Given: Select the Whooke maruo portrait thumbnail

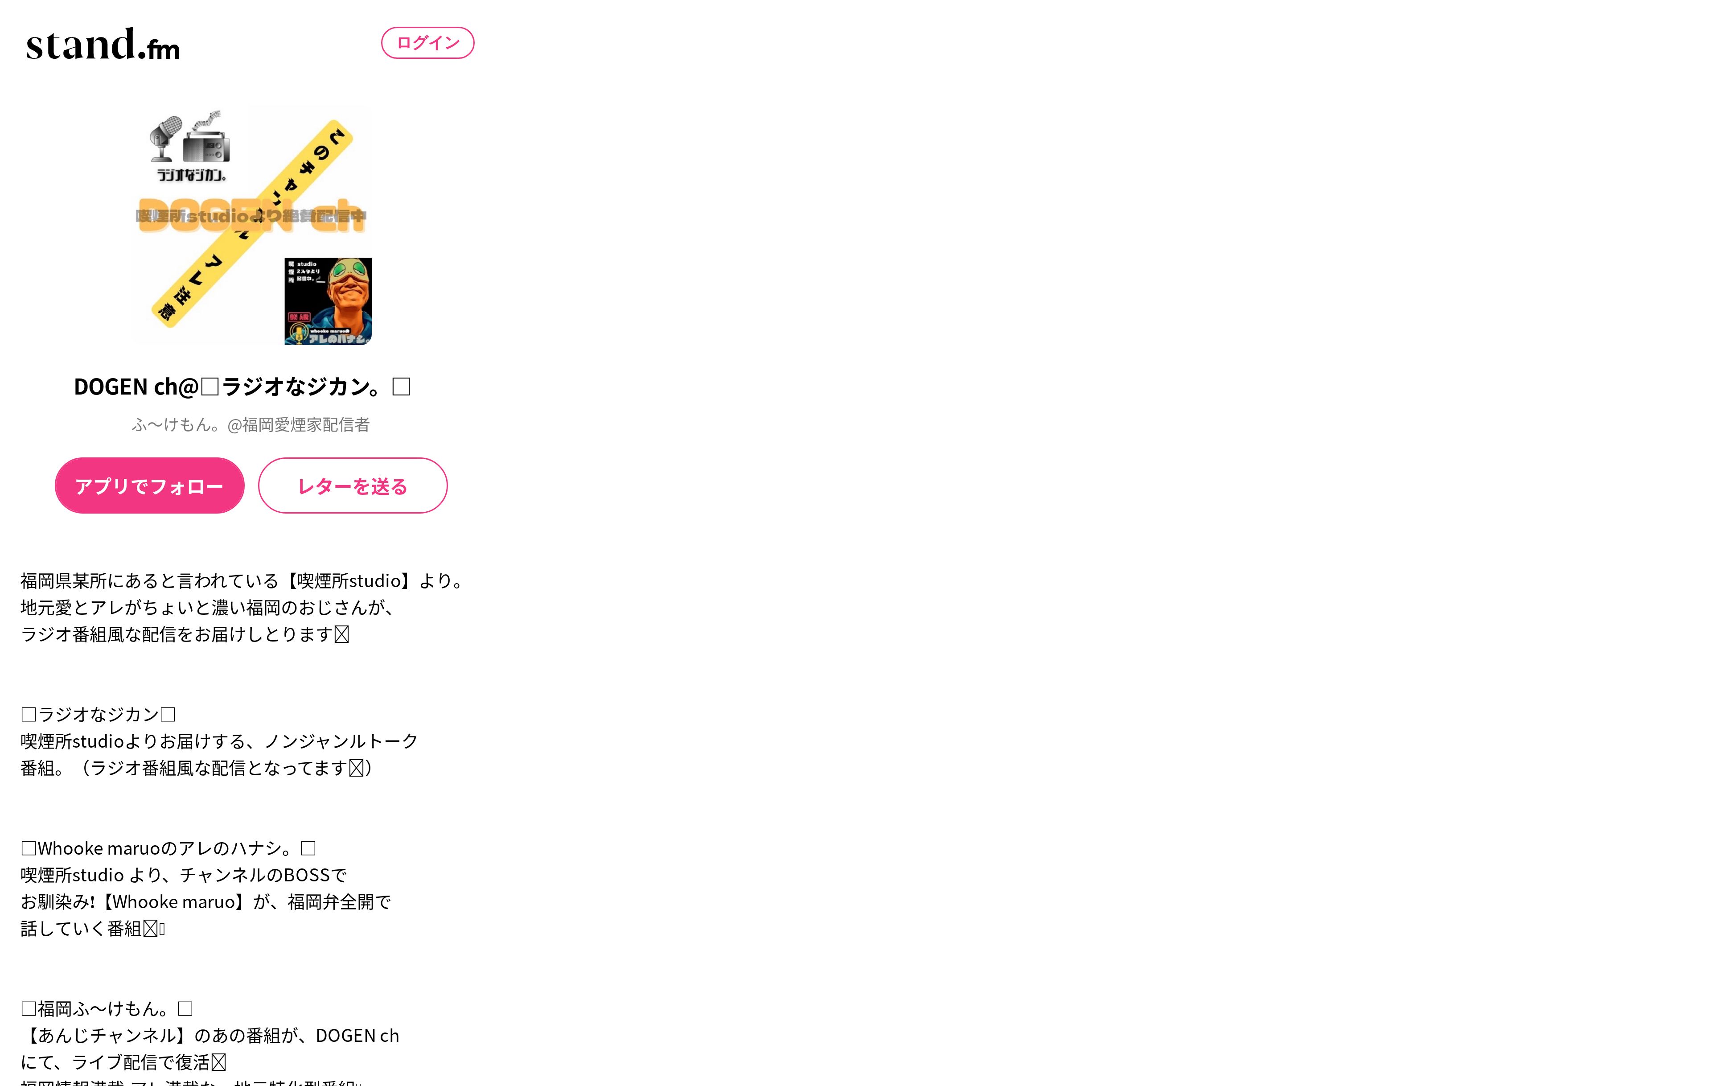Looking at the screenshot, I should click(x=328, y=302).
